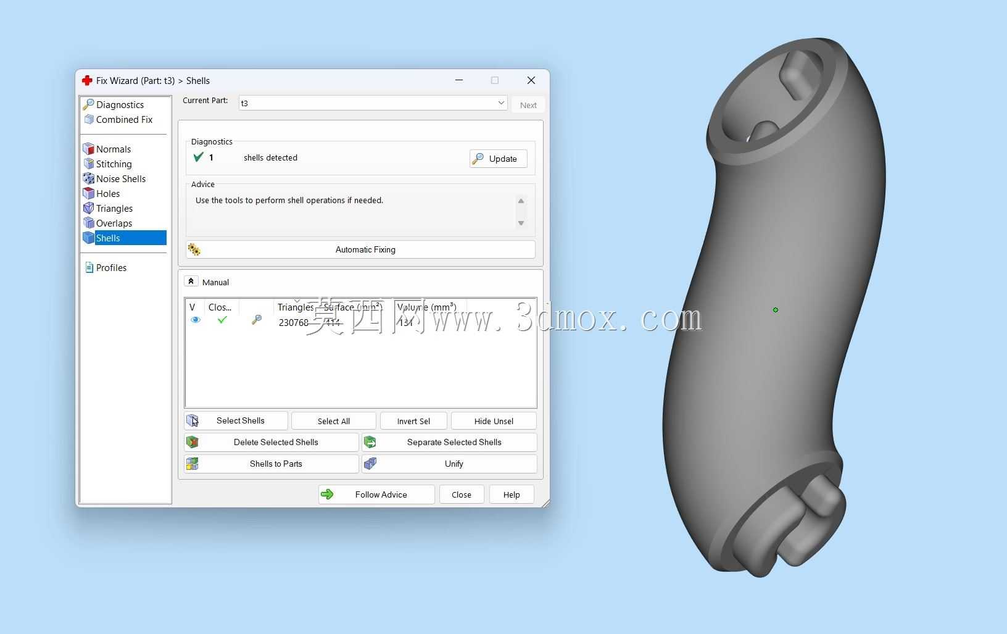Click the Holes cube icon in the sidebar
This screenshot has height=634, width=1007.
tap(89, 194)
